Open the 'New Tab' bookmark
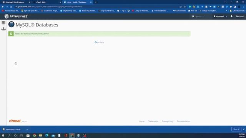 point(193,11)
